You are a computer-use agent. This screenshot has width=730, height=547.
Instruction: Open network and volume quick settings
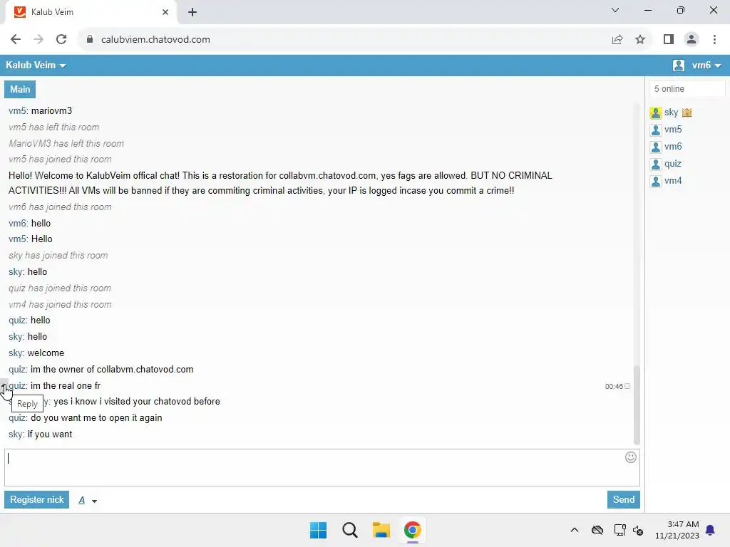pos(629,530)
